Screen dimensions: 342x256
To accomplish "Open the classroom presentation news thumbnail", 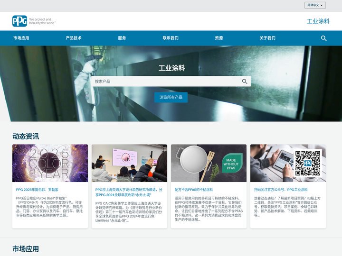I will pos(129,163).
